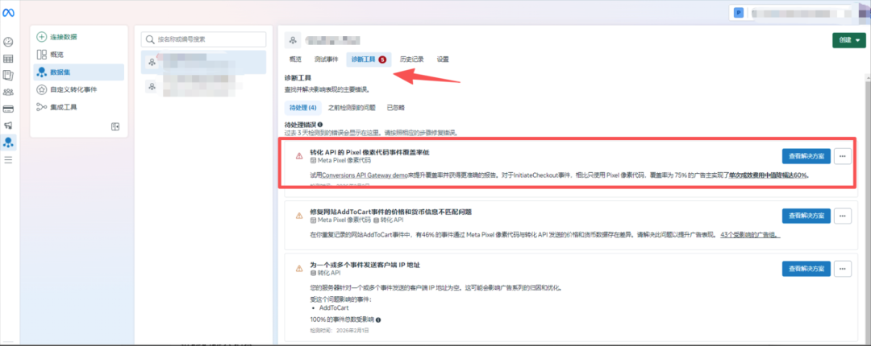Open the table grid icon in left rail
Screen dimensions: 871x346
(8, 59)
